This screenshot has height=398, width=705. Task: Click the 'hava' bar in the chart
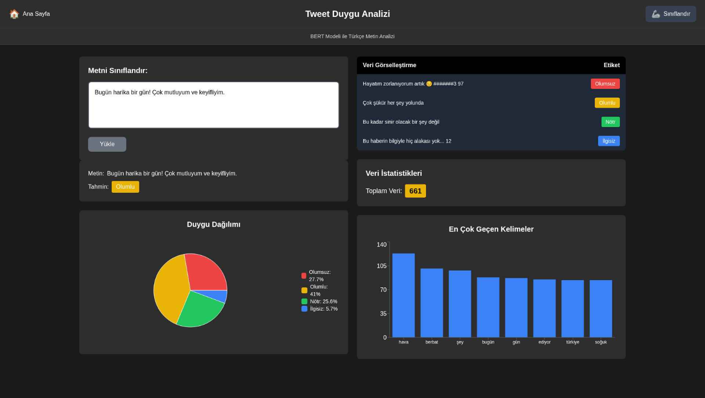point(403,295)
